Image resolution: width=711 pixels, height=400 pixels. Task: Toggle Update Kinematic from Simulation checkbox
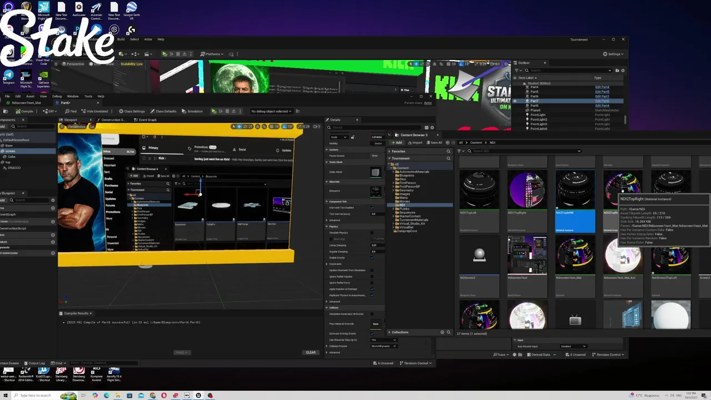(372, 270)
